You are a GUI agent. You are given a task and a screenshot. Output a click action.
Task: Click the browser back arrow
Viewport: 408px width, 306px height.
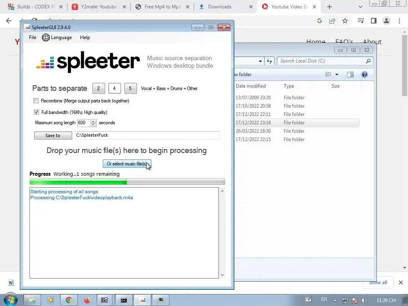click(x=9, y=21)
